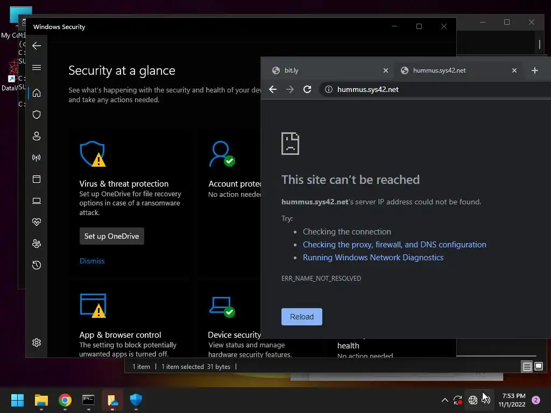Open new Chrome tab with plus
551x413 pixels.
535,70
